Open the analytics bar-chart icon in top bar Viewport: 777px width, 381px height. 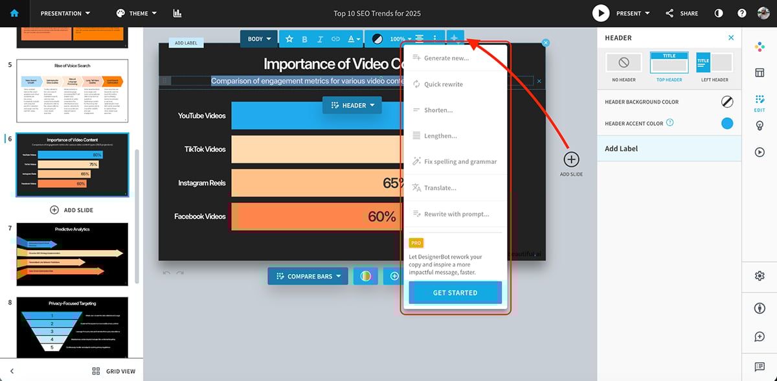pyautogui.click(x=177, y=13)
